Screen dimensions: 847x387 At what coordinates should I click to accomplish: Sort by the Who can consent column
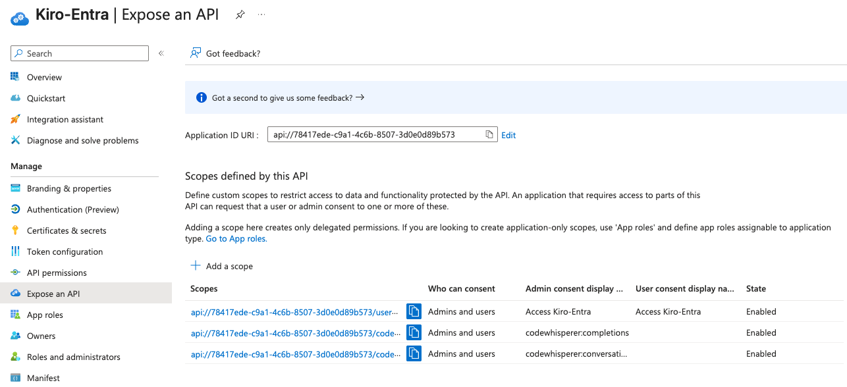461,288
